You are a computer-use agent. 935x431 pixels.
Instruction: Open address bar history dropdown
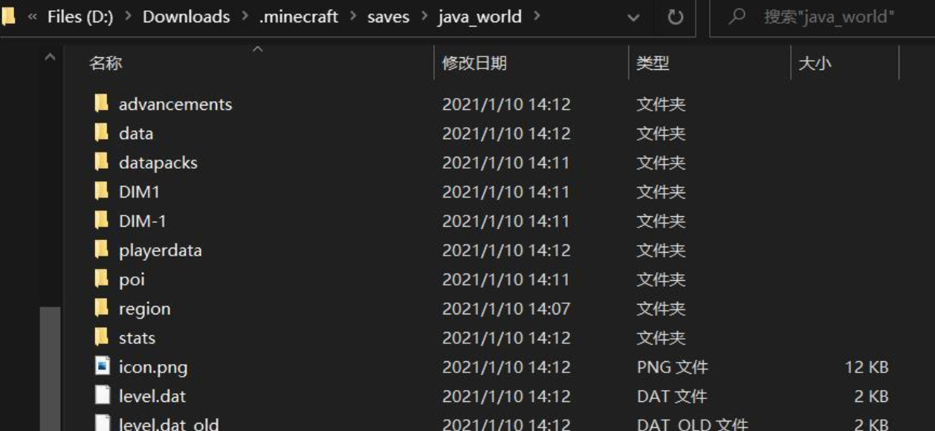coord(634,17)
